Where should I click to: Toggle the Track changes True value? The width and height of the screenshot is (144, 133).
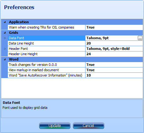coord(114,65)
